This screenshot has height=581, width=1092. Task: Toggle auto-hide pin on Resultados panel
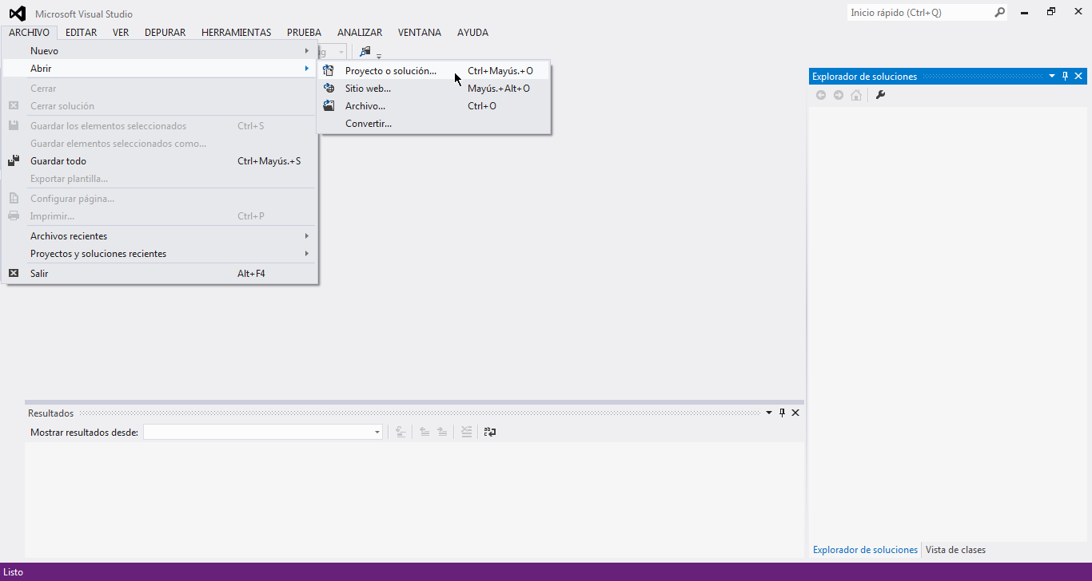782,413
